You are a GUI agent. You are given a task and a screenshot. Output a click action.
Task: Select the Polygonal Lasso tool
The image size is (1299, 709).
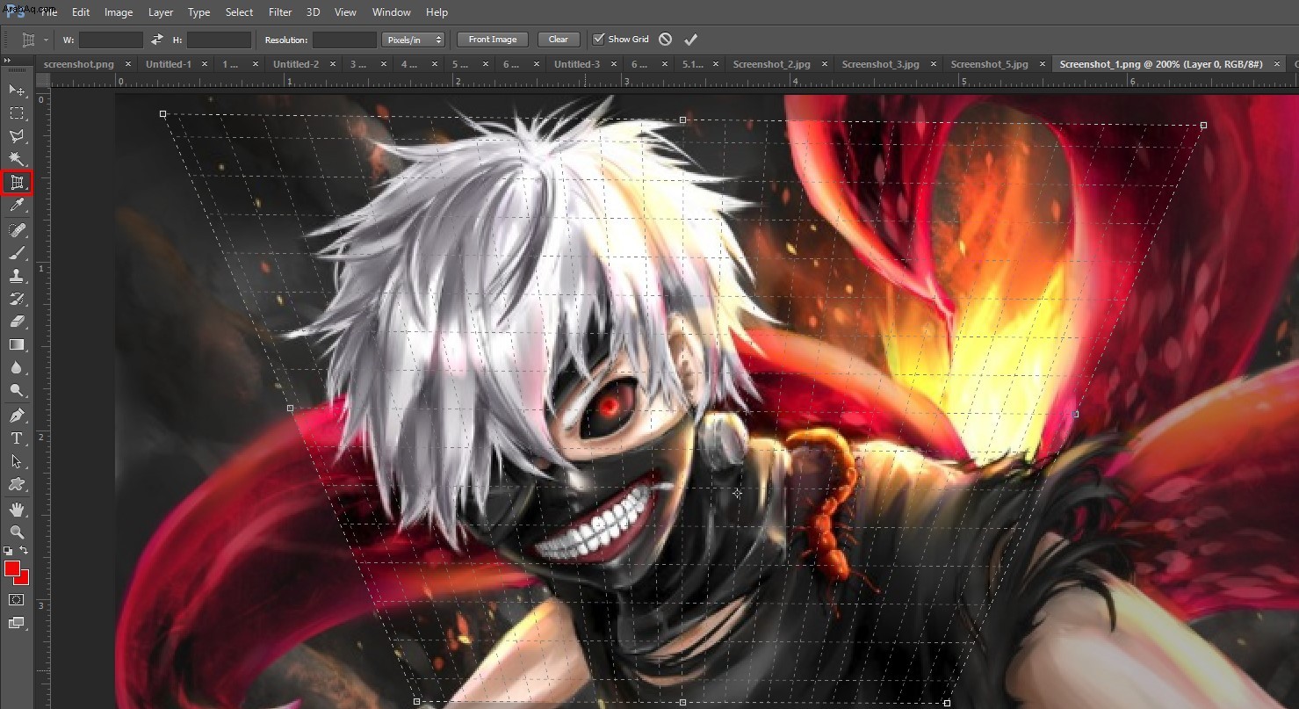[x=17, y=136]
